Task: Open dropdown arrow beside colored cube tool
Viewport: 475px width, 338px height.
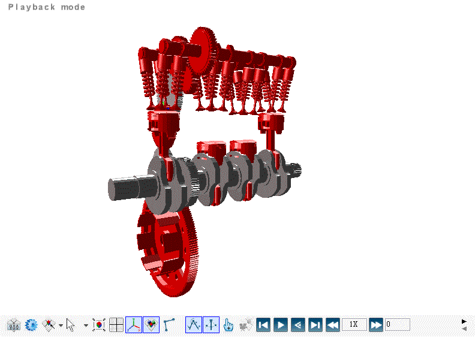Action: (x=61, y=325)
